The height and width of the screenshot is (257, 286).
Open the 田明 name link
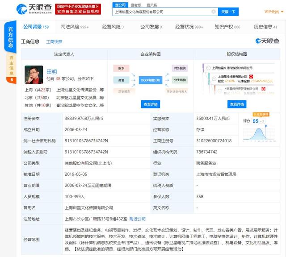click(52, 72)
